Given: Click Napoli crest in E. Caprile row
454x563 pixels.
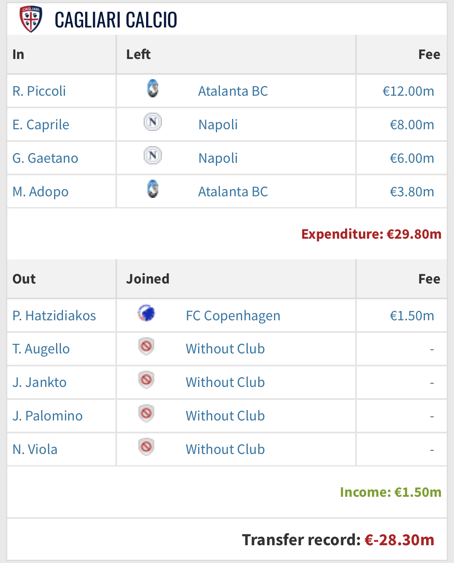Looking at the screenshot, I should click(x=153, y=122).
